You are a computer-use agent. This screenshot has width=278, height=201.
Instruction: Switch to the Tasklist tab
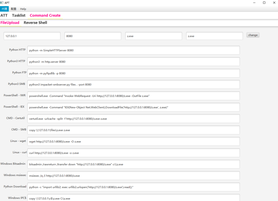coord(19,15)
